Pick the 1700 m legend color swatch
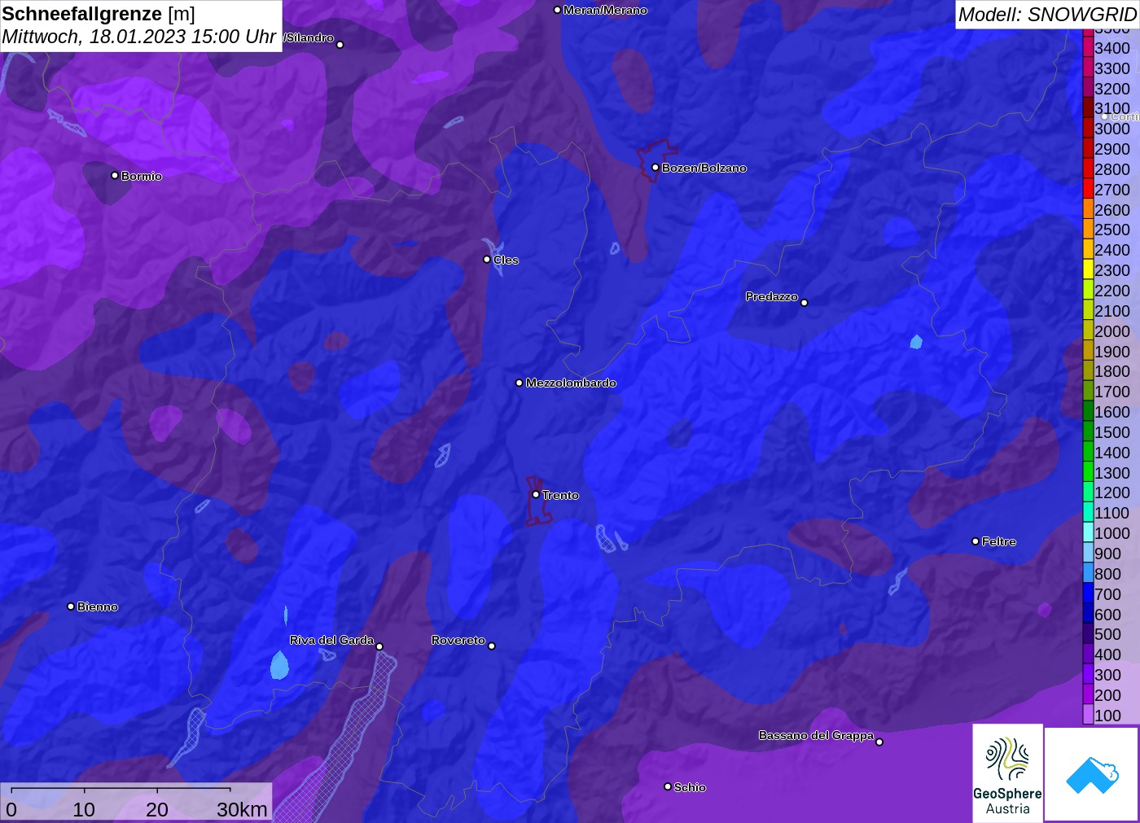 point(1088,392)
